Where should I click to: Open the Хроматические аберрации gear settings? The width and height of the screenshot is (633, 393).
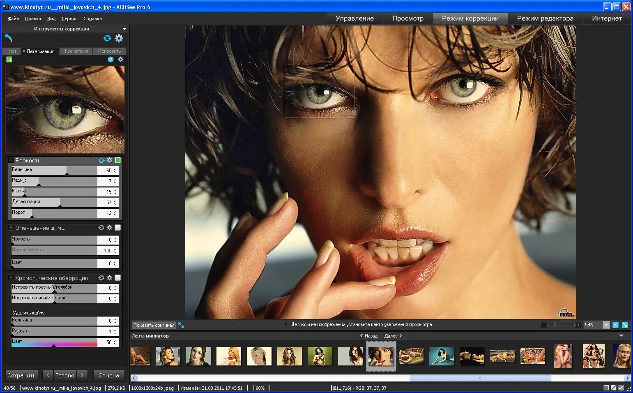click(x=109, y=278)
